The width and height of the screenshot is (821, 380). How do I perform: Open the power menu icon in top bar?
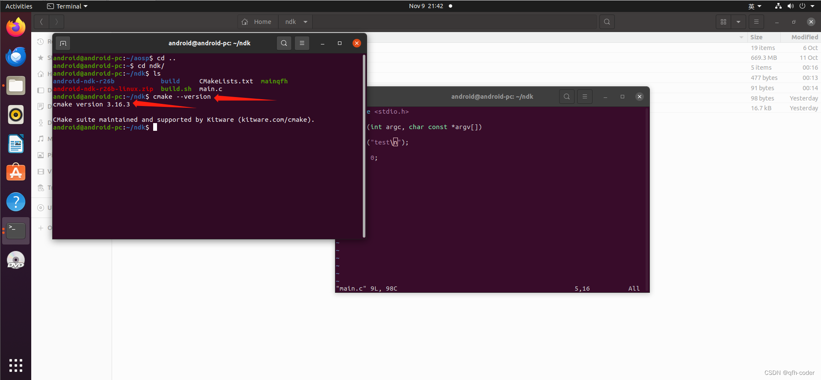(x=802, y=6)
